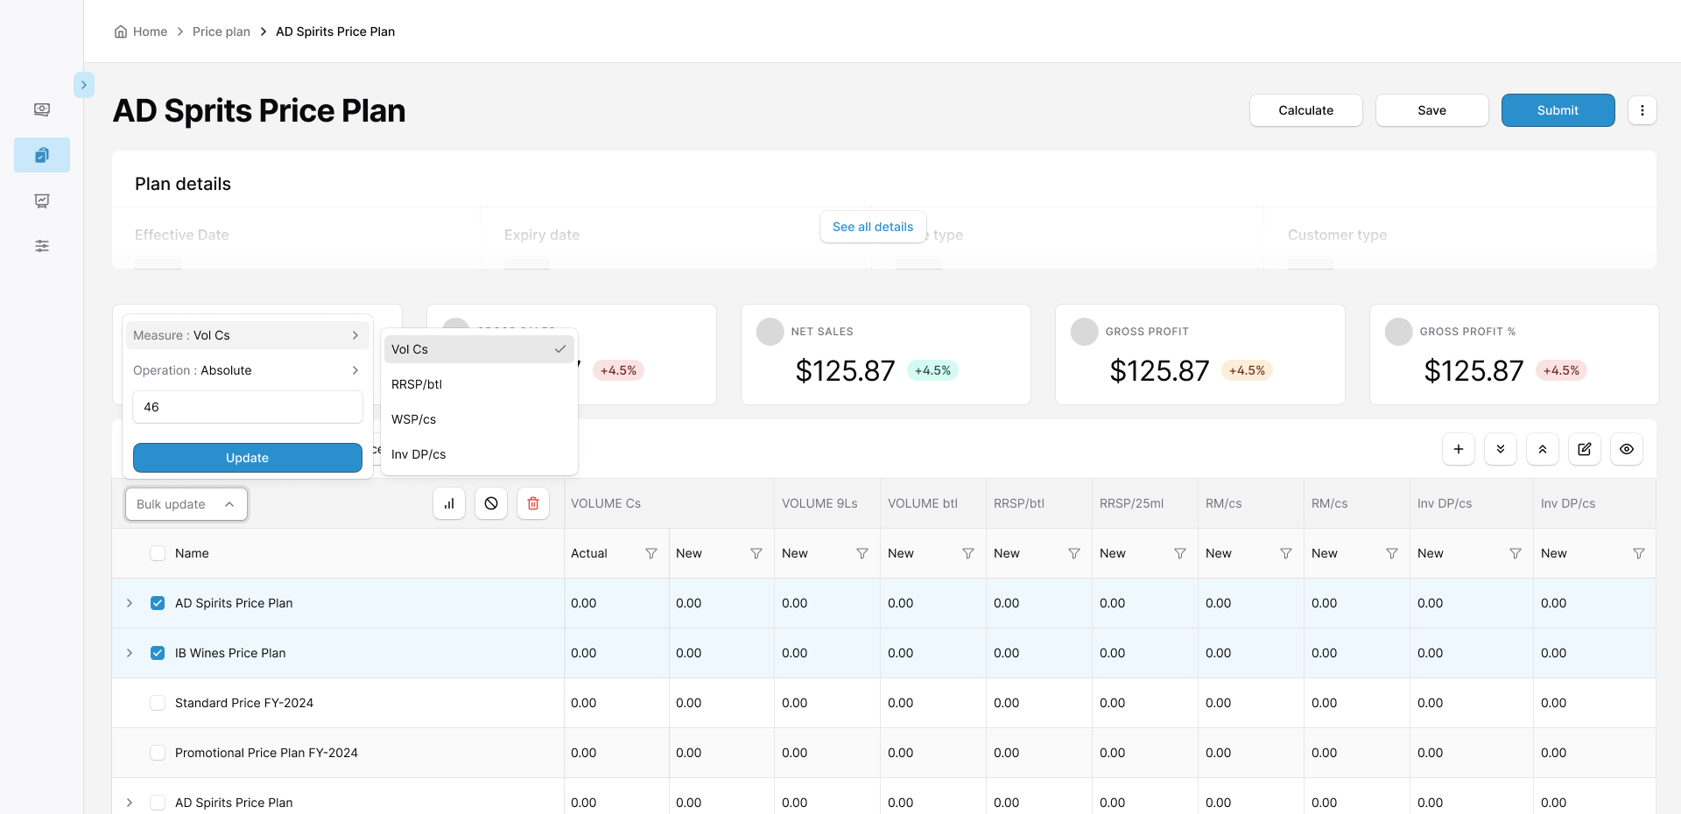Open the three-dot more options menu
This screenshot has width=1681, height=814.
(1642, 110)
